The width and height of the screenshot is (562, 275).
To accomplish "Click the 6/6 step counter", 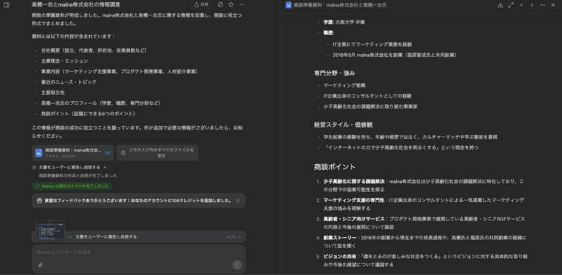I will (x=231, y=237).
